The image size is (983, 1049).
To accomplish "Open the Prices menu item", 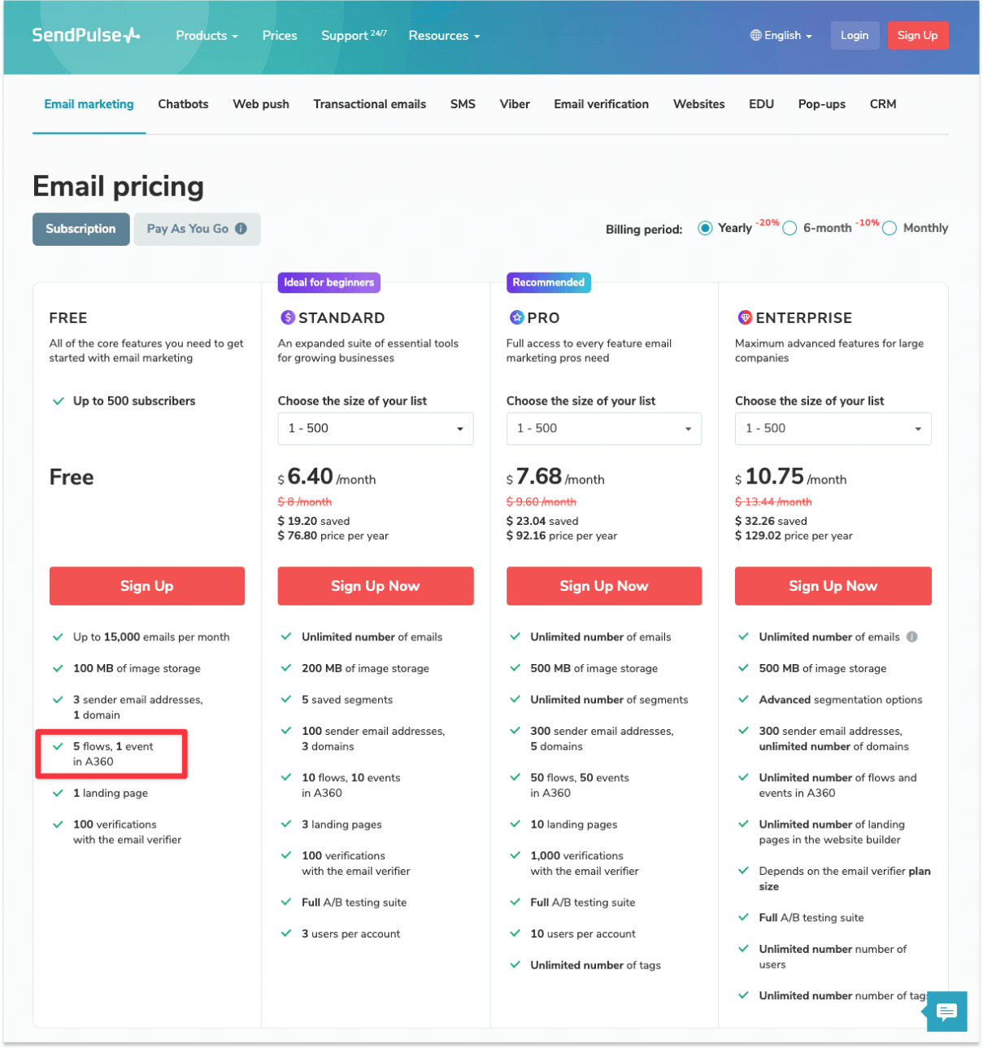I will tap(280, 35).
